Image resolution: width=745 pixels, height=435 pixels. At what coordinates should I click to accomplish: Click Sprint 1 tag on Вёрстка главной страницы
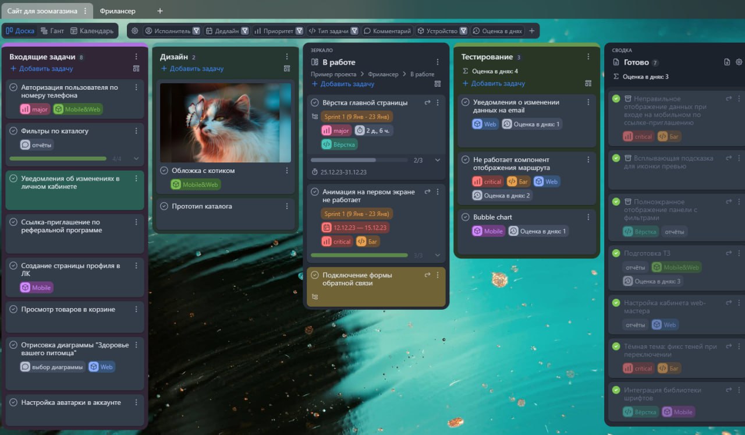(357, 117)
